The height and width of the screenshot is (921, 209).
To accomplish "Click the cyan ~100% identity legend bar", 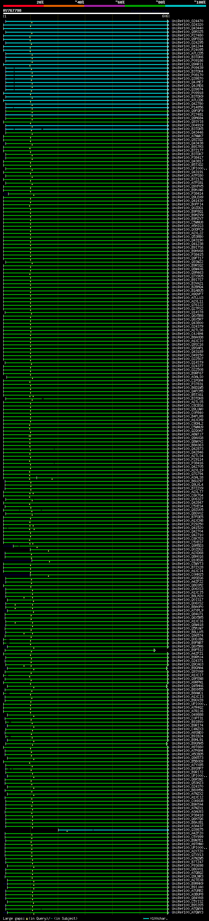I will 185,6.
